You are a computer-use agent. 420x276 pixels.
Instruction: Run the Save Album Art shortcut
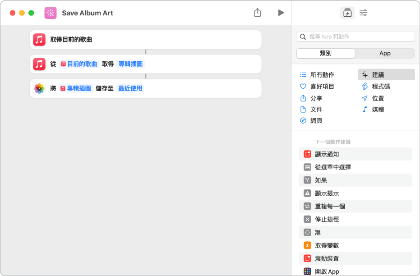[x=281, y=13]
